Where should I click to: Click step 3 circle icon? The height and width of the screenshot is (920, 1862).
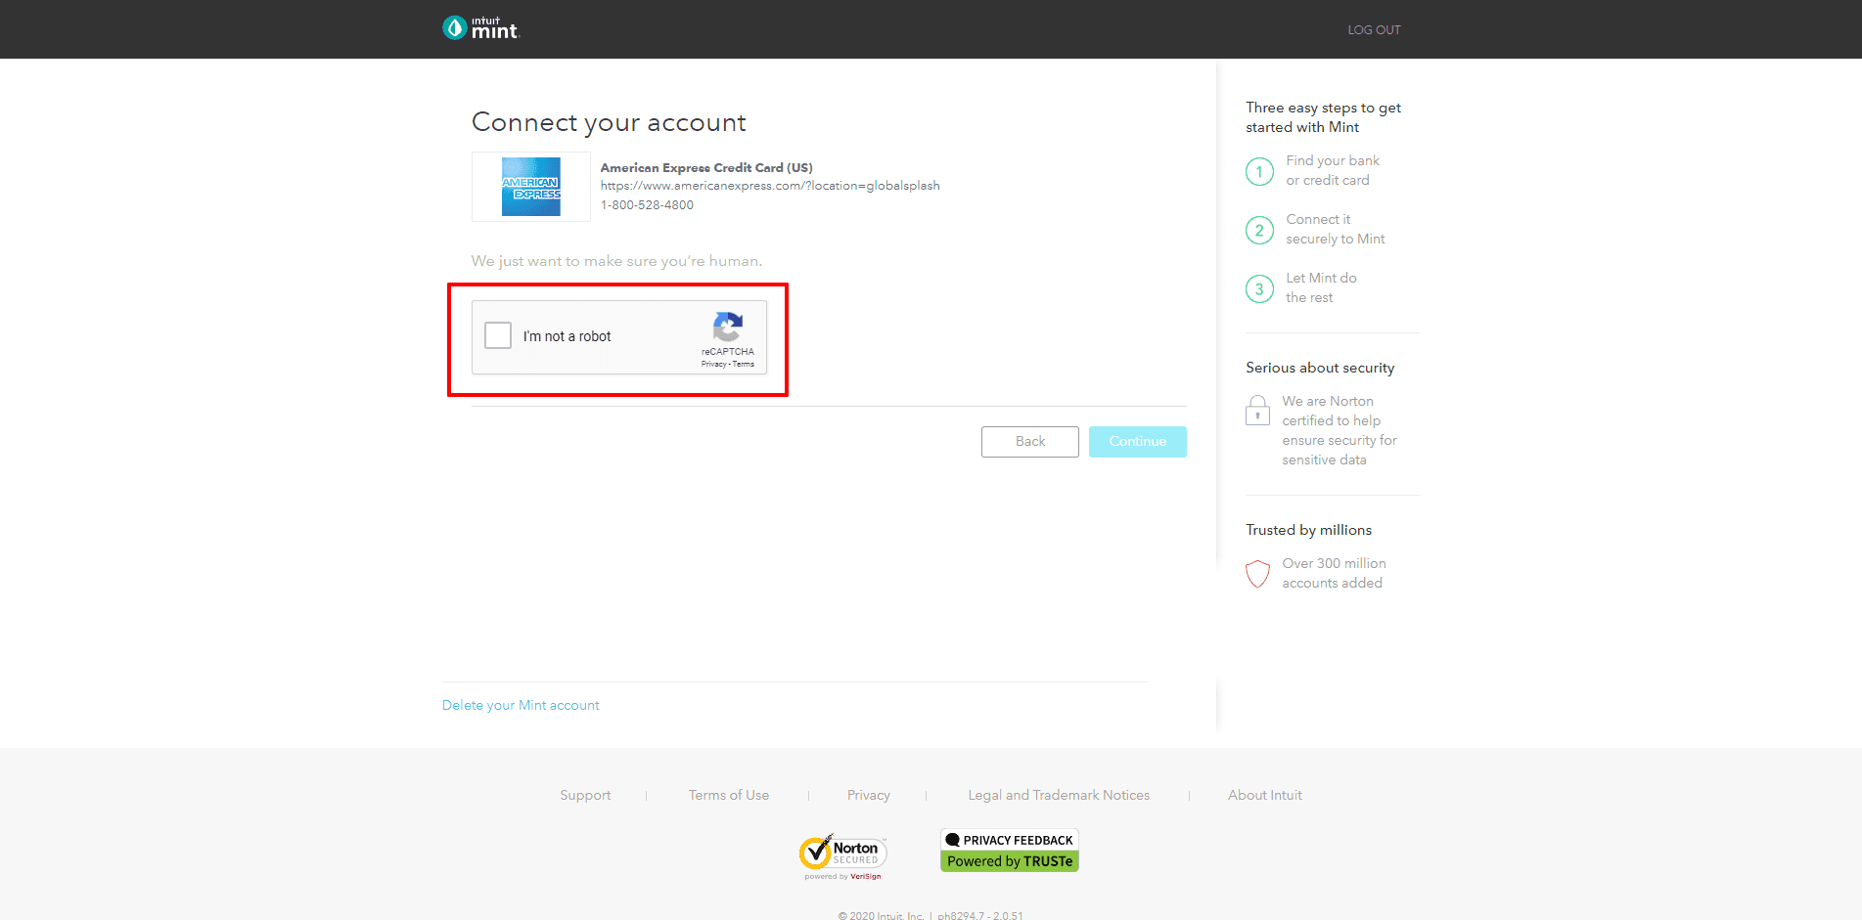pos(1259,288)
